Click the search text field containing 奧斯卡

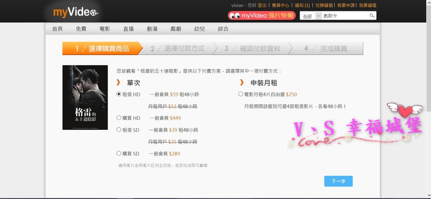coord(345,16)
